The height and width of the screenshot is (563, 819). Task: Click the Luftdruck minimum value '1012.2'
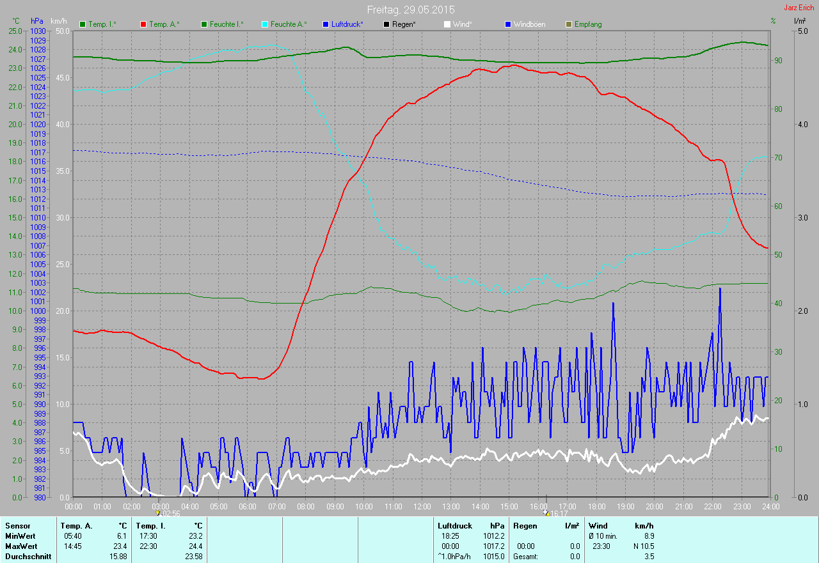coord(493,536)
